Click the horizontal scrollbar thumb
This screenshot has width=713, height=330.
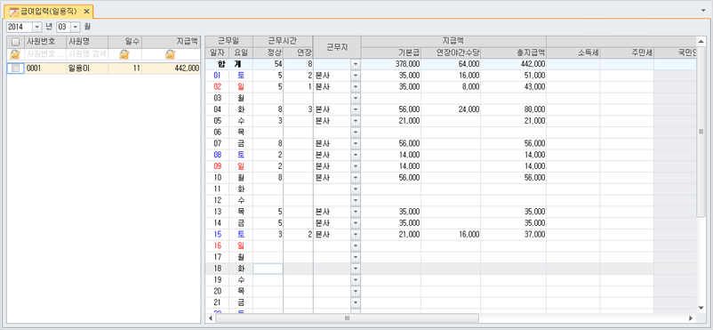point(347,318)
